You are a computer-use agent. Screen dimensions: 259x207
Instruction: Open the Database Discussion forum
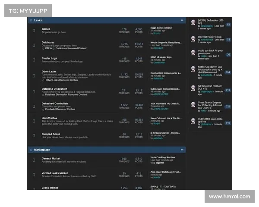point(54,89)
